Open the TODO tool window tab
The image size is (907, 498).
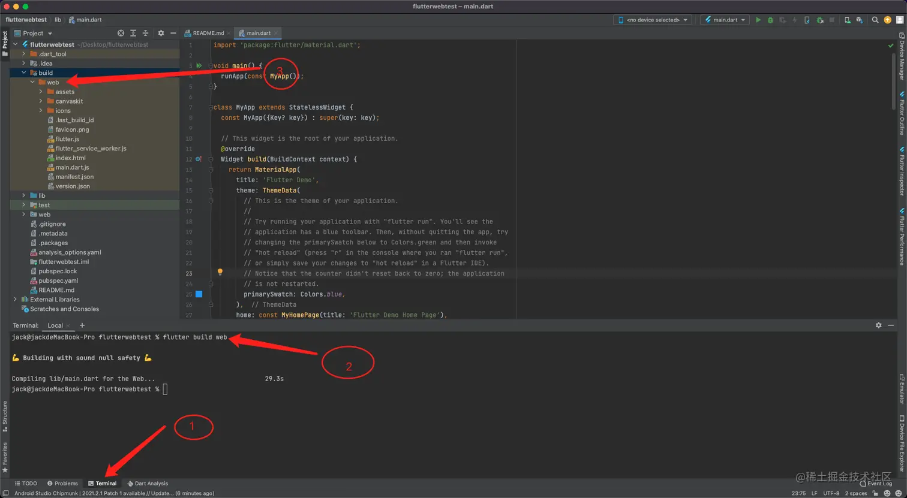pos(26,483)
